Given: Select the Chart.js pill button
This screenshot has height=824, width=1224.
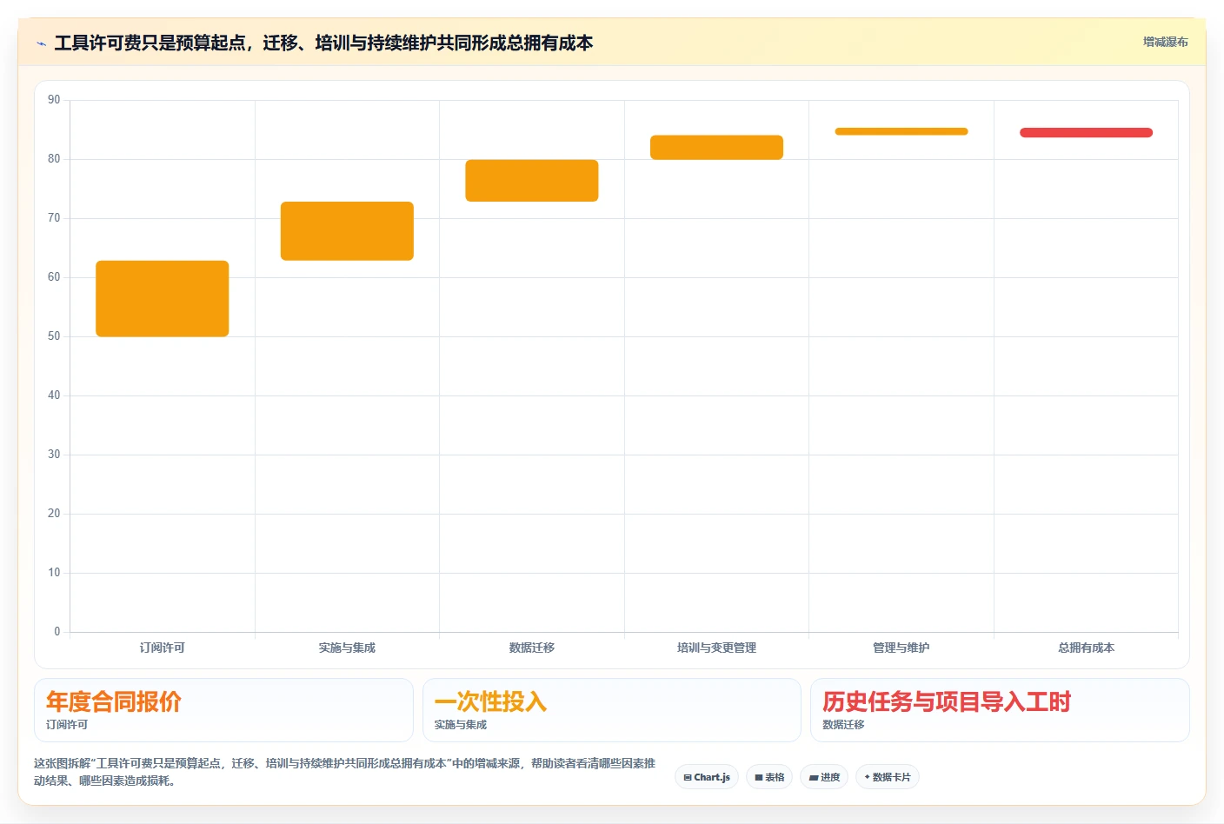Looking at the screenshot, I should [x=707, y=777].
